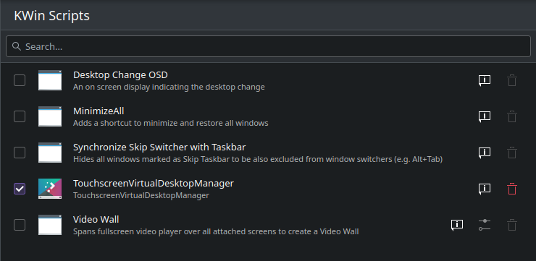The height and width of the screenshot is (261, 536).
Task: View info about TouchscreenVirtualDesktopManager
Action: [x=485, y=189]
